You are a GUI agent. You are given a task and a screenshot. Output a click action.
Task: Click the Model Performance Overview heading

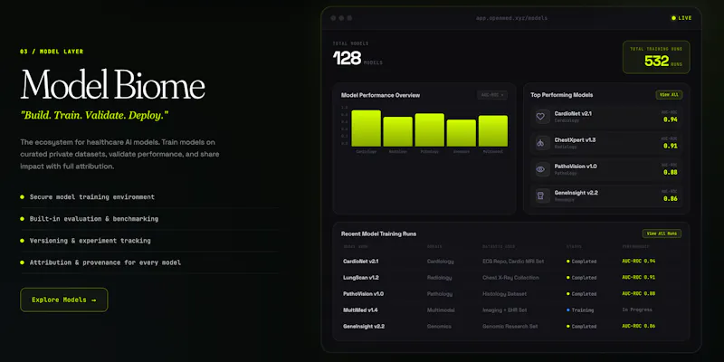[x=380, y=95]
